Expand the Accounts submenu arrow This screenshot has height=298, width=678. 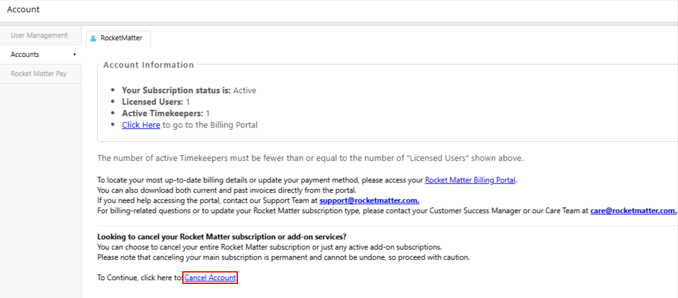click(x=75, y=54)
